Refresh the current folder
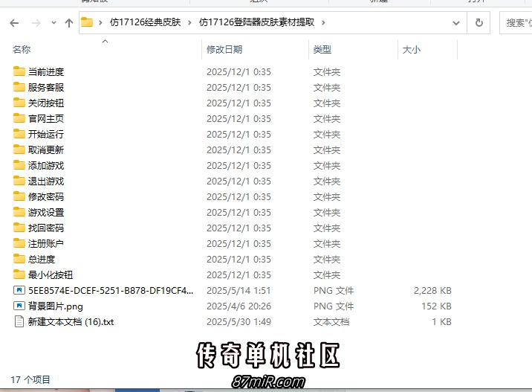 [x=479, y=23]
